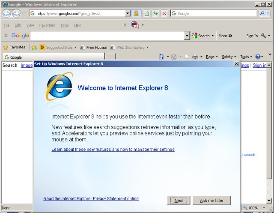Click the zoom level magnifier icon
Image resolution: width=274 pixels, height=213 pixels.
(245, 208)
